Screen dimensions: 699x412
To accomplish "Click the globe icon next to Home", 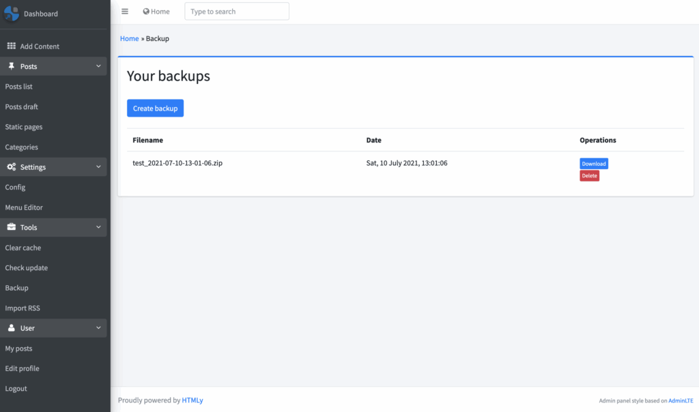I will point(146,12).
